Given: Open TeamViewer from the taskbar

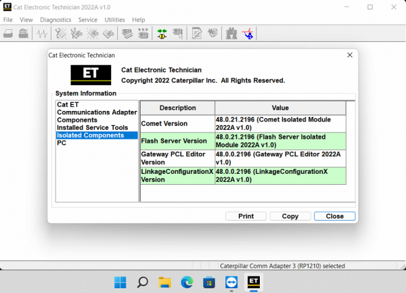Looking at the screenshot, I should (231, 282).
